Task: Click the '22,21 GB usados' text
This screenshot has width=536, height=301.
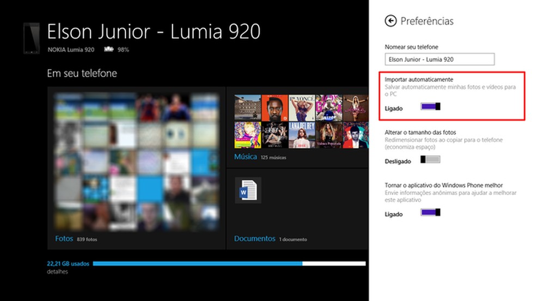Action: (68, 264)
